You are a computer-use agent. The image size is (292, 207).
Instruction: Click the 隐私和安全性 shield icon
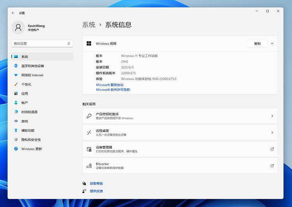pos(16,139)
